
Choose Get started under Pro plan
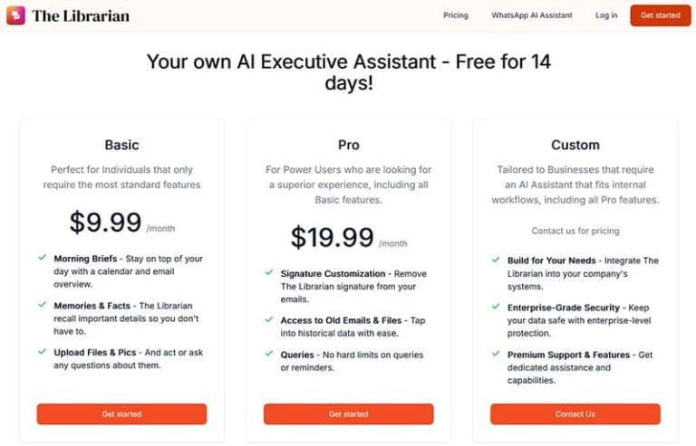[x=348, y=414]
